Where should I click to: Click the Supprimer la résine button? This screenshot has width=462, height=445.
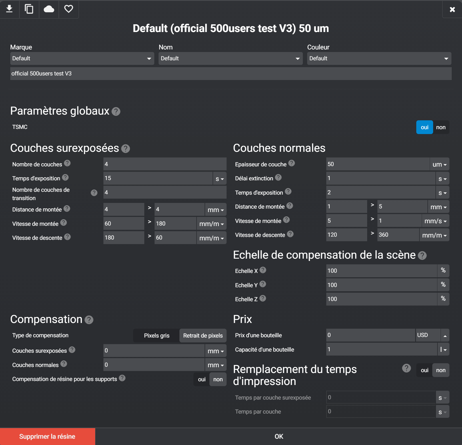coord(47,436)
